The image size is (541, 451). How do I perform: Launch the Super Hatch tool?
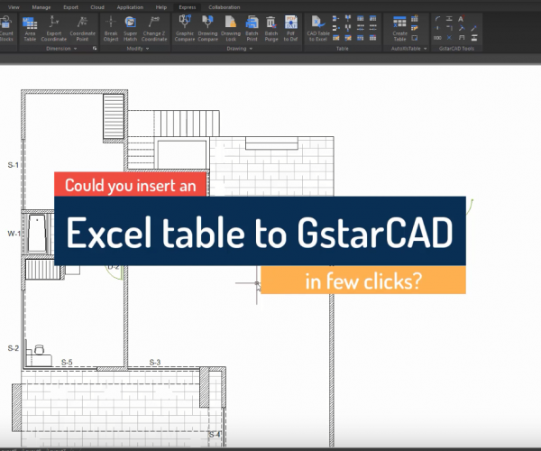131,29
